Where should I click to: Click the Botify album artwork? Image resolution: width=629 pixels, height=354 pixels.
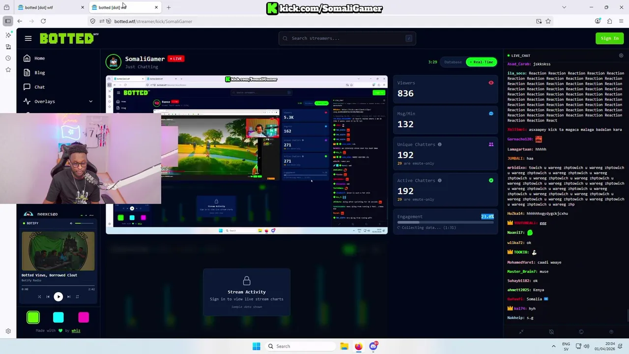click(x=58, y=251)
